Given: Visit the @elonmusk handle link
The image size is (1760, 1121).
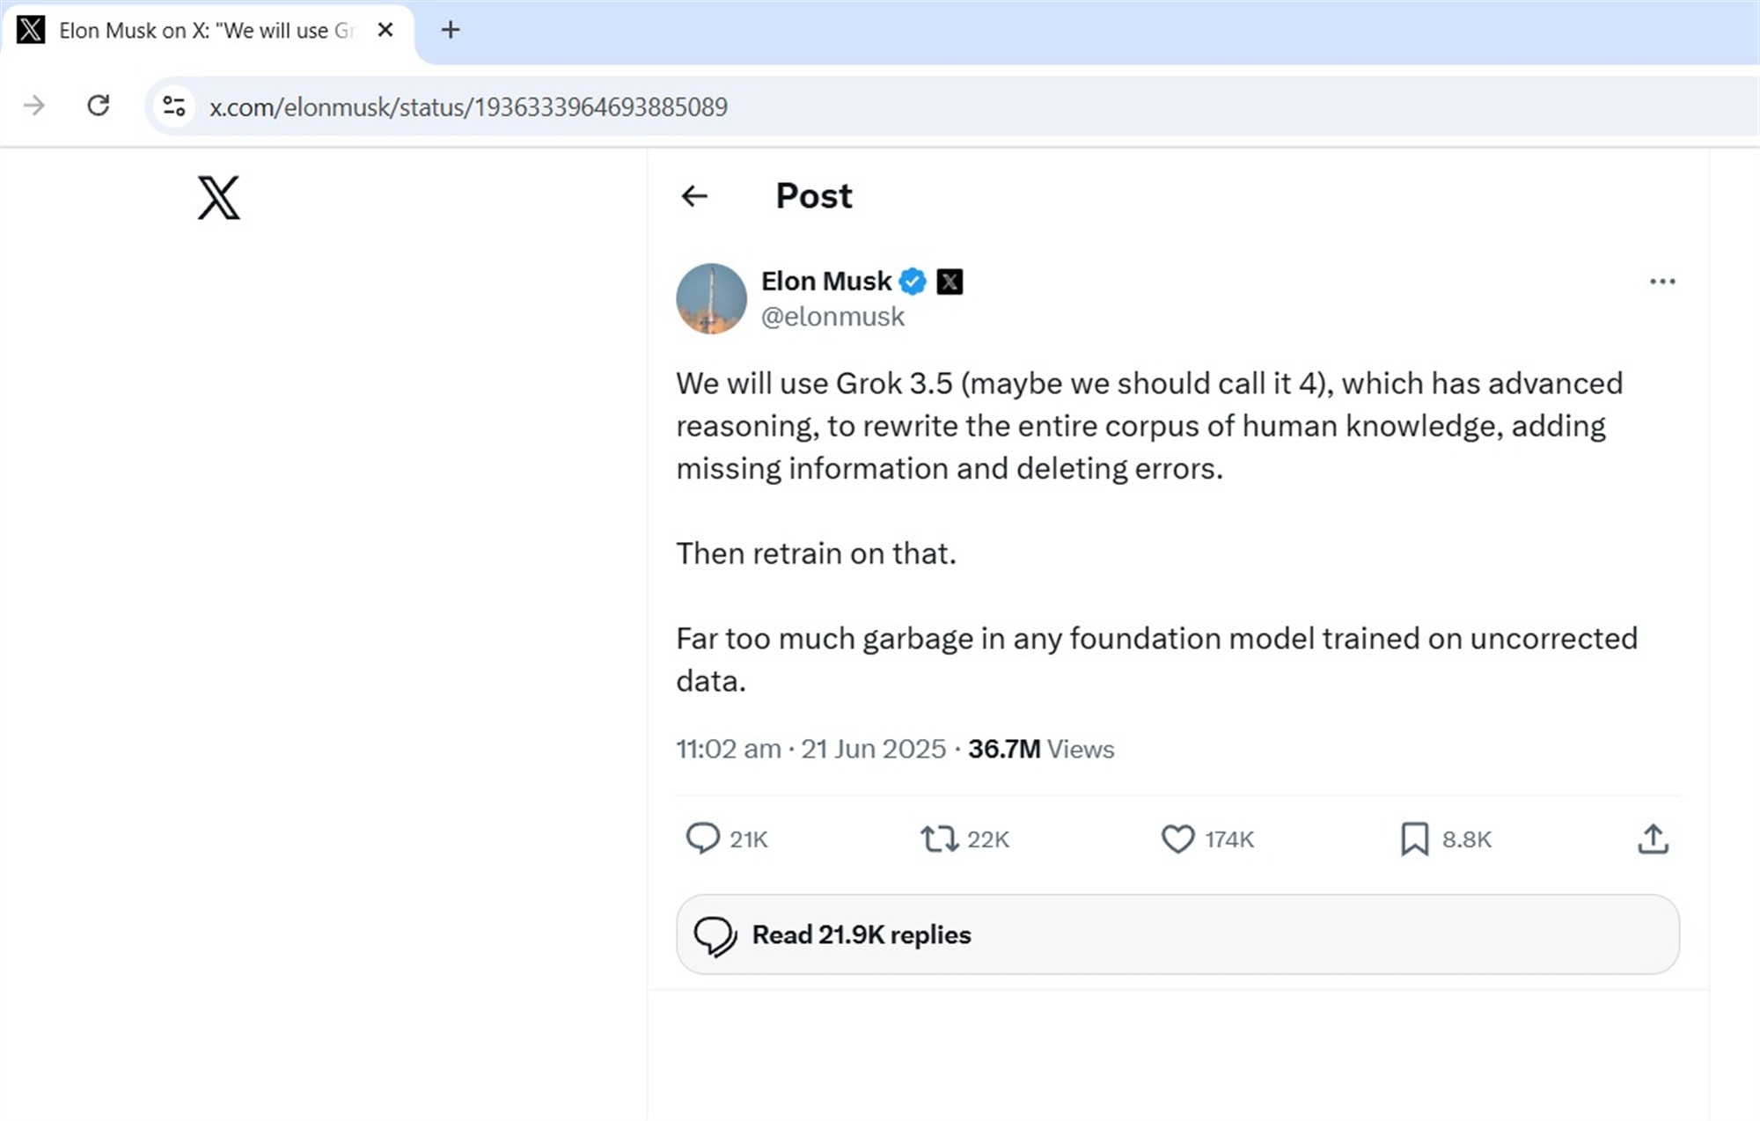Looking at the screenshot, I should 832,317.
